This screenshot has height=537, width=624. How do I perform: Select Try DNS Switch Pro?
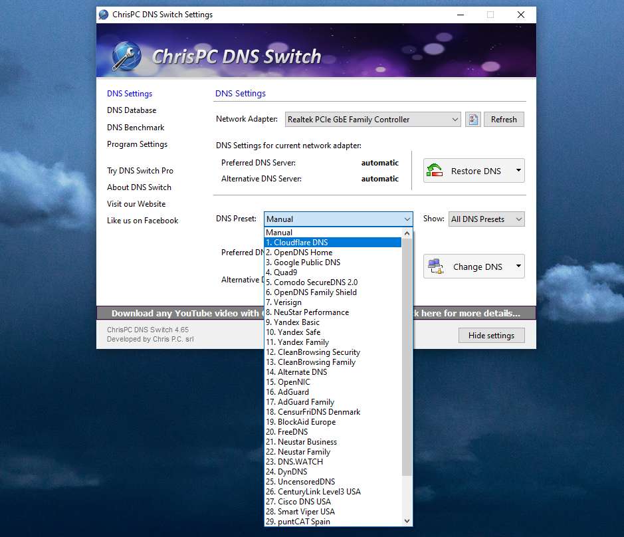coord(140,171)
